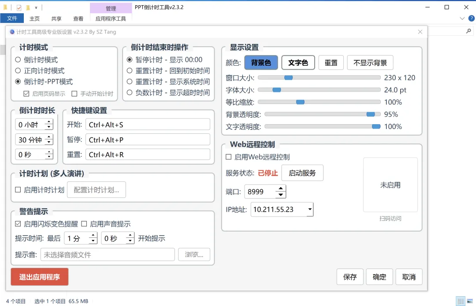
Task: Close the timer settings dialog with X
Action: pos(420,32)
